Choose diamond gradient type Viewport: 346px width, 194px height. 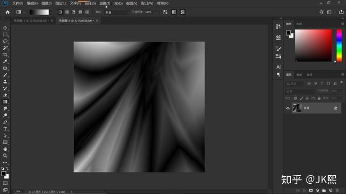[x=87, y=12]
